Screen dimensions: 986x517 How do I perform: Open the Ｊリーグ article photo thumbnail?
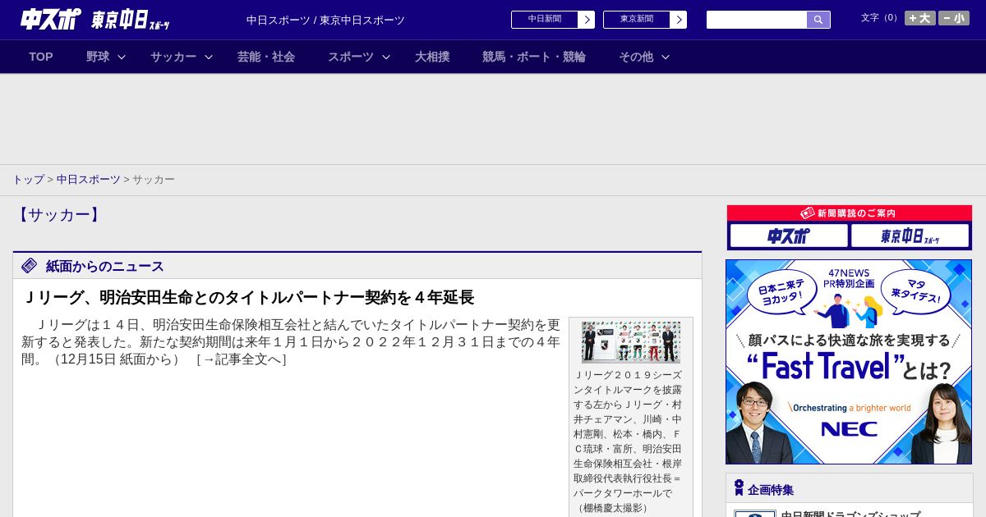[631, 342]
